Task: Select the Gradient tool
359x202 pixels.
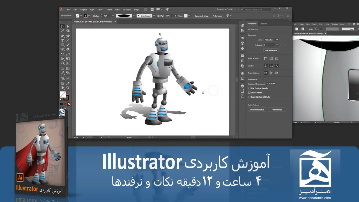Action: 68,68
